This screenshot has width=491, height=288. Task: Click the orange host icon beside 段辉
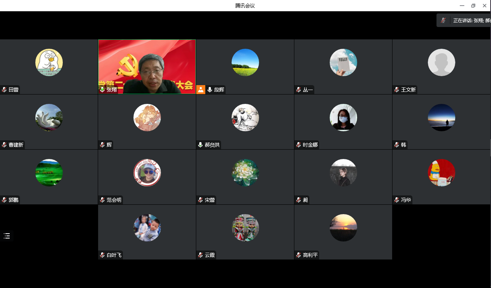coord(201,90)
